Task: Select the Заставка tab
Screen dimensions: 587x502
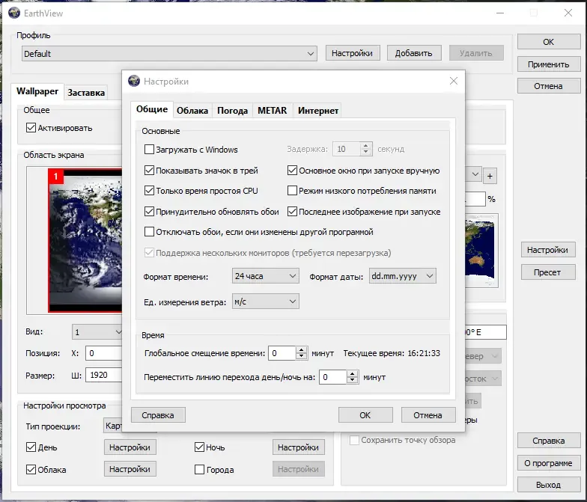Action: coord(86,93)
